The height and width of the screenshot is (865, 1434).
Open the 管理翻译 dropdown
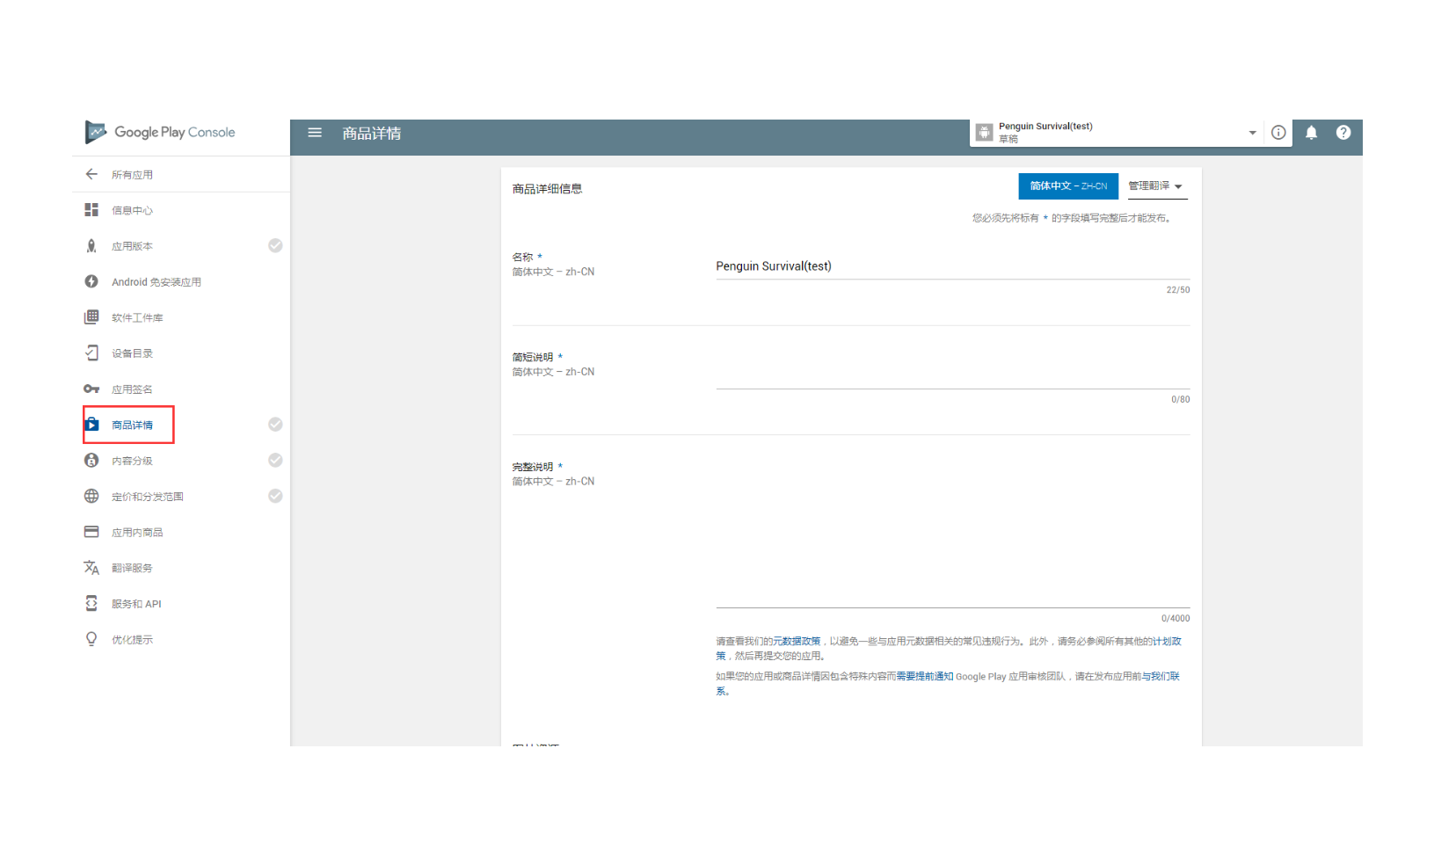click(1157, 186)
